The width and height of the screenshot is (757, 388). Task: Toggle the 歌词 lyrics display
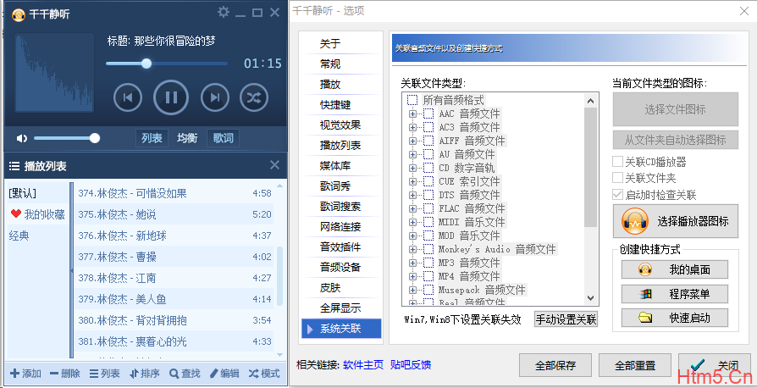click(223, 138)
